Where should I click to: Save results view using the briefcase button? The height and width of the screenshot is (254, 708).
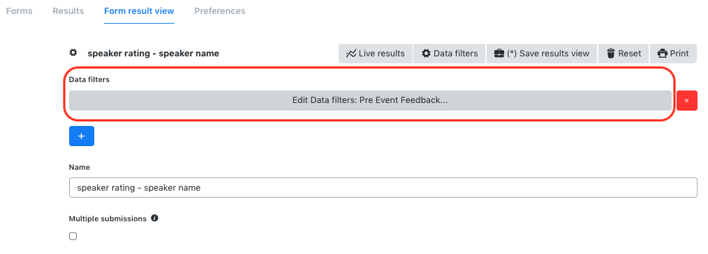pos(542,54)
